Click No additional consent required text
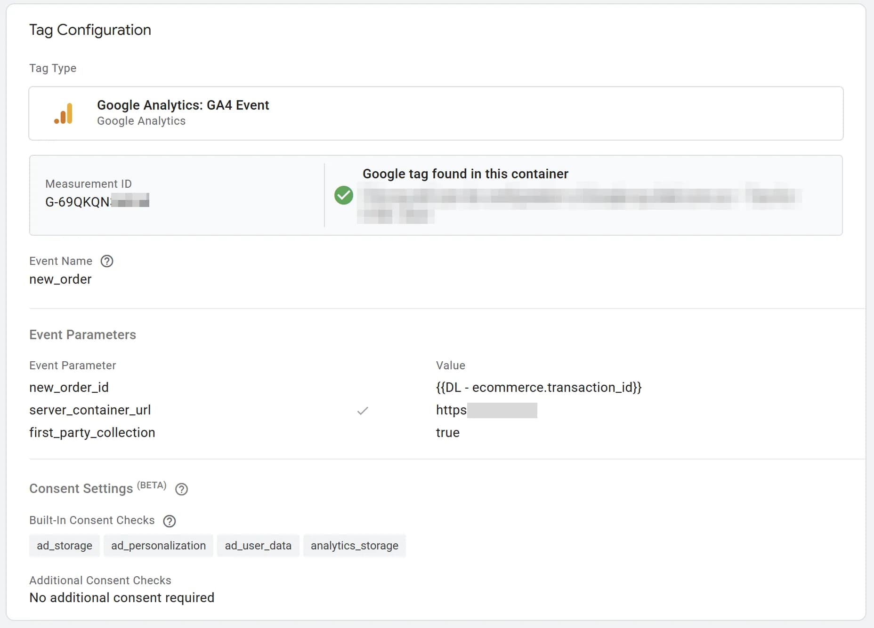874x628 pixels. [x=121, y=597]
